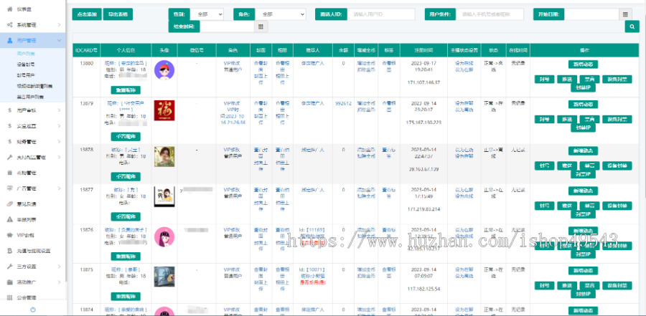Screen dimensions: 646x316
Task: Click 重置昵称 for user 13880
Action: coord(126,90)
